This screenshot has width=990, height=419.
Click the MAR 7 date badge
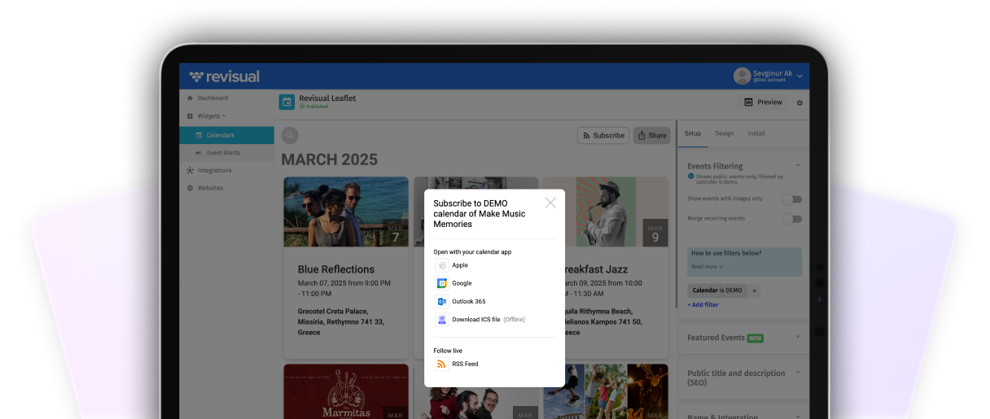click(x=395, y=233)
